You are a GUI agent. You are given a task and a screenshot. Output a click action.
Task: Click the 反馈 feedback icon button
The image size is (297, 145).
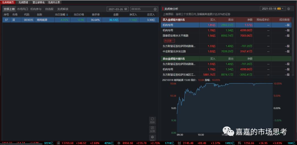point(152,129)
